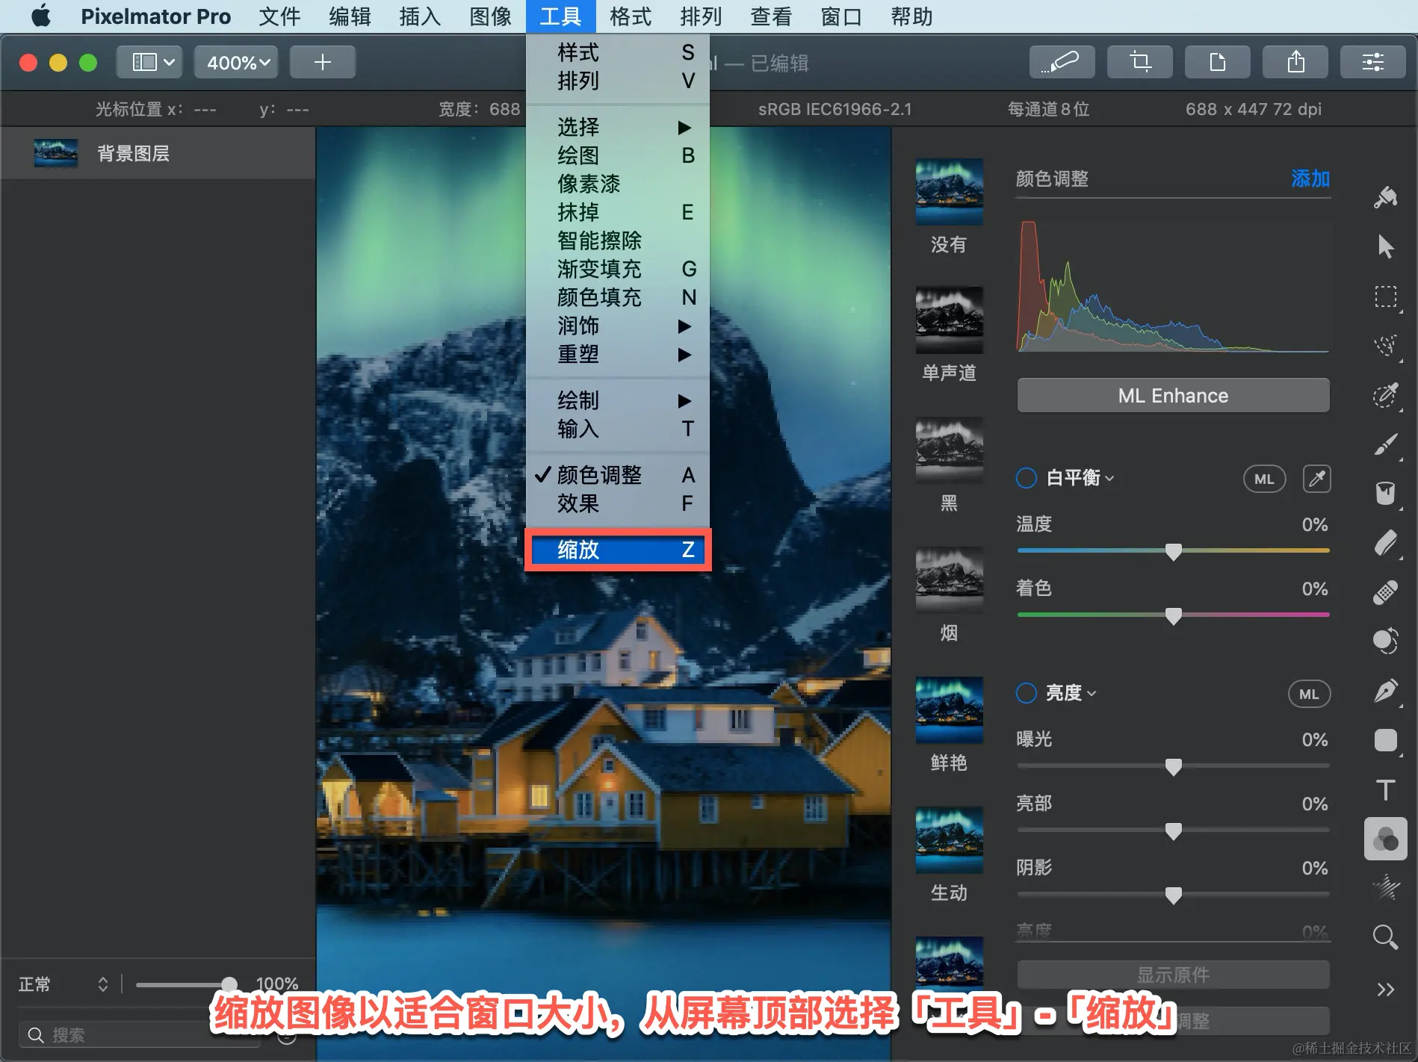Apply the 单声道 preset thumbnail

coord(949,320)
